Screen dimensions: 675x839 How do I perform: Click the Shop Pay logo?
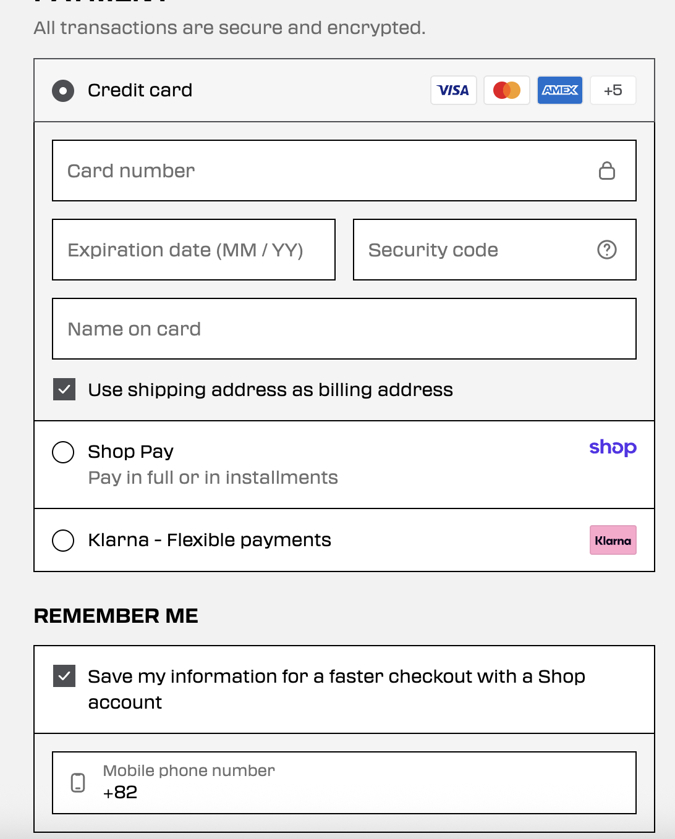click(613, 447)
